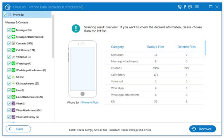Open Viber Call History (5) category
224x138 pixels.
pyautogui.click(x=27, y=117)
